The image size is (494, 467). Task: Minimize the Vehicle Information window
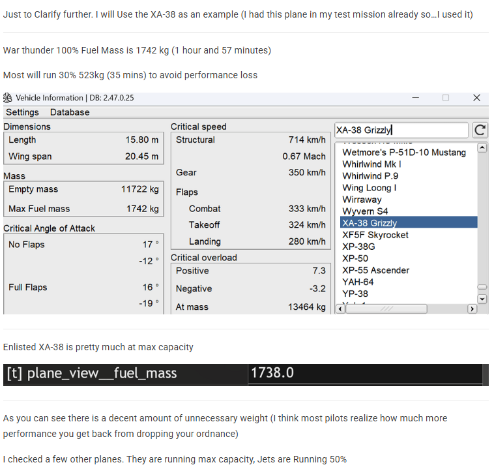coord(416,98)
